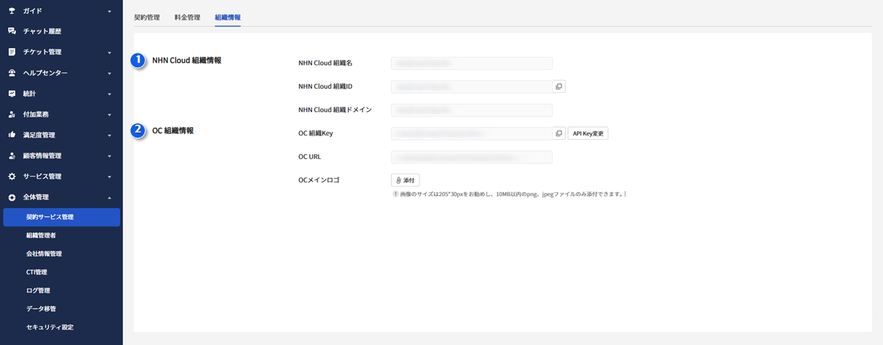Click the service management gear icon
Viewport: 883px width, 345px height.
pos(12,176)
